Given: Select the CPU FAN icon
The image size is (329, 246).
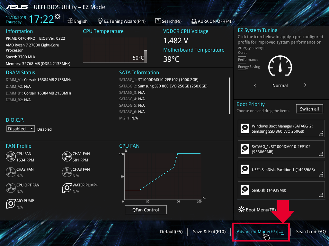Looking at the screenshot, I should click(x=11, y=157).
